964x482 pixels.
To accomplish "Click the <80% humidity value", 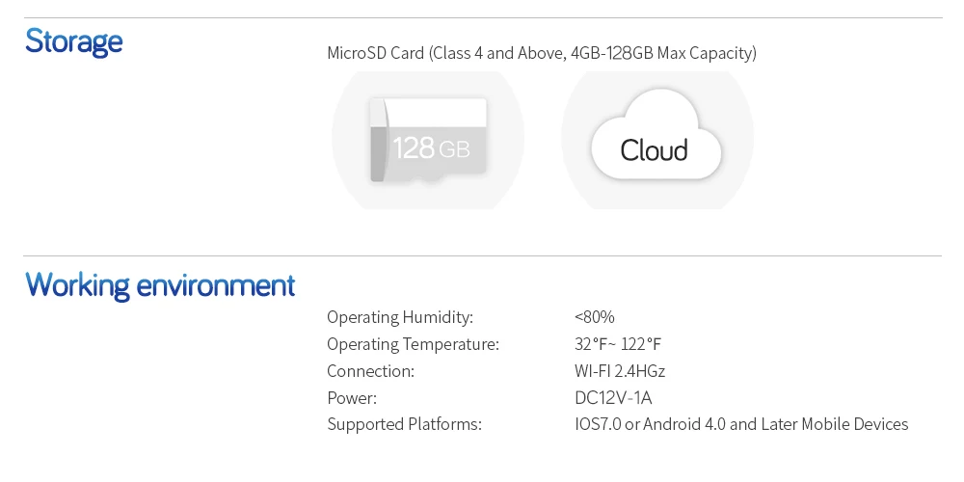I will [595, 317].
